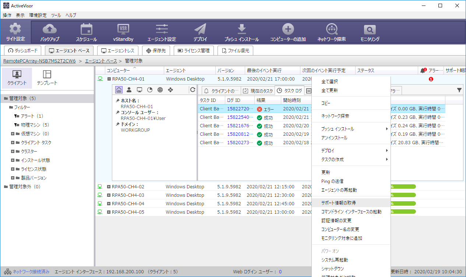Expand the ライセンス状態 tree node
This screenshot has width=466, height=277.
(13, 169)
